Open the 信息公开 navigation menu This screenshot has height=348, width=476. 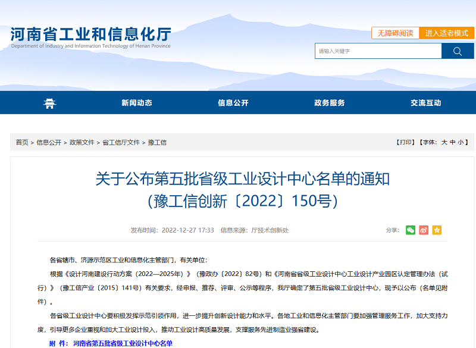pos(233,103)
